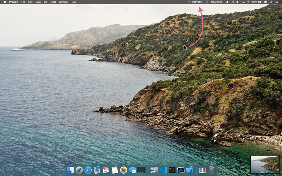Viewport: 282px width, 176px height.
Task: Toggle Notification Center list icon
Action: pos(276,2)
